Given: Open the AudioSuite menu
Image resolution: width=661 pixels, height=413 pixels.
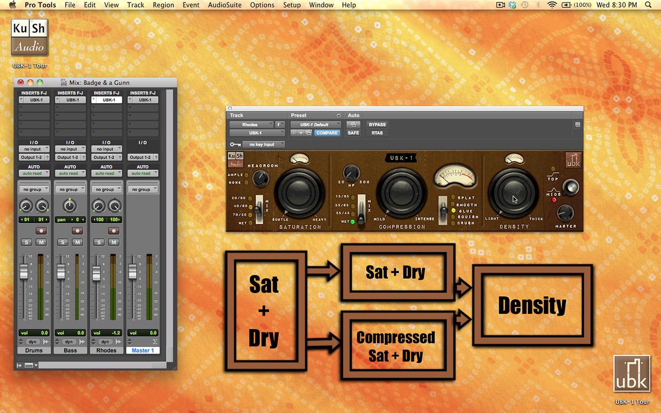Looking at the screenshot, I should click(x=224, y=5).
